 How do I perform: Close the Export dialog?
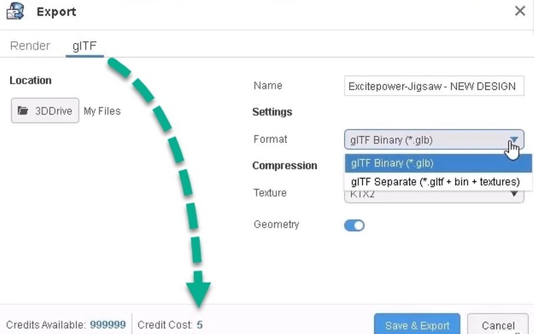pyautogui.click(x=519, y=11)
